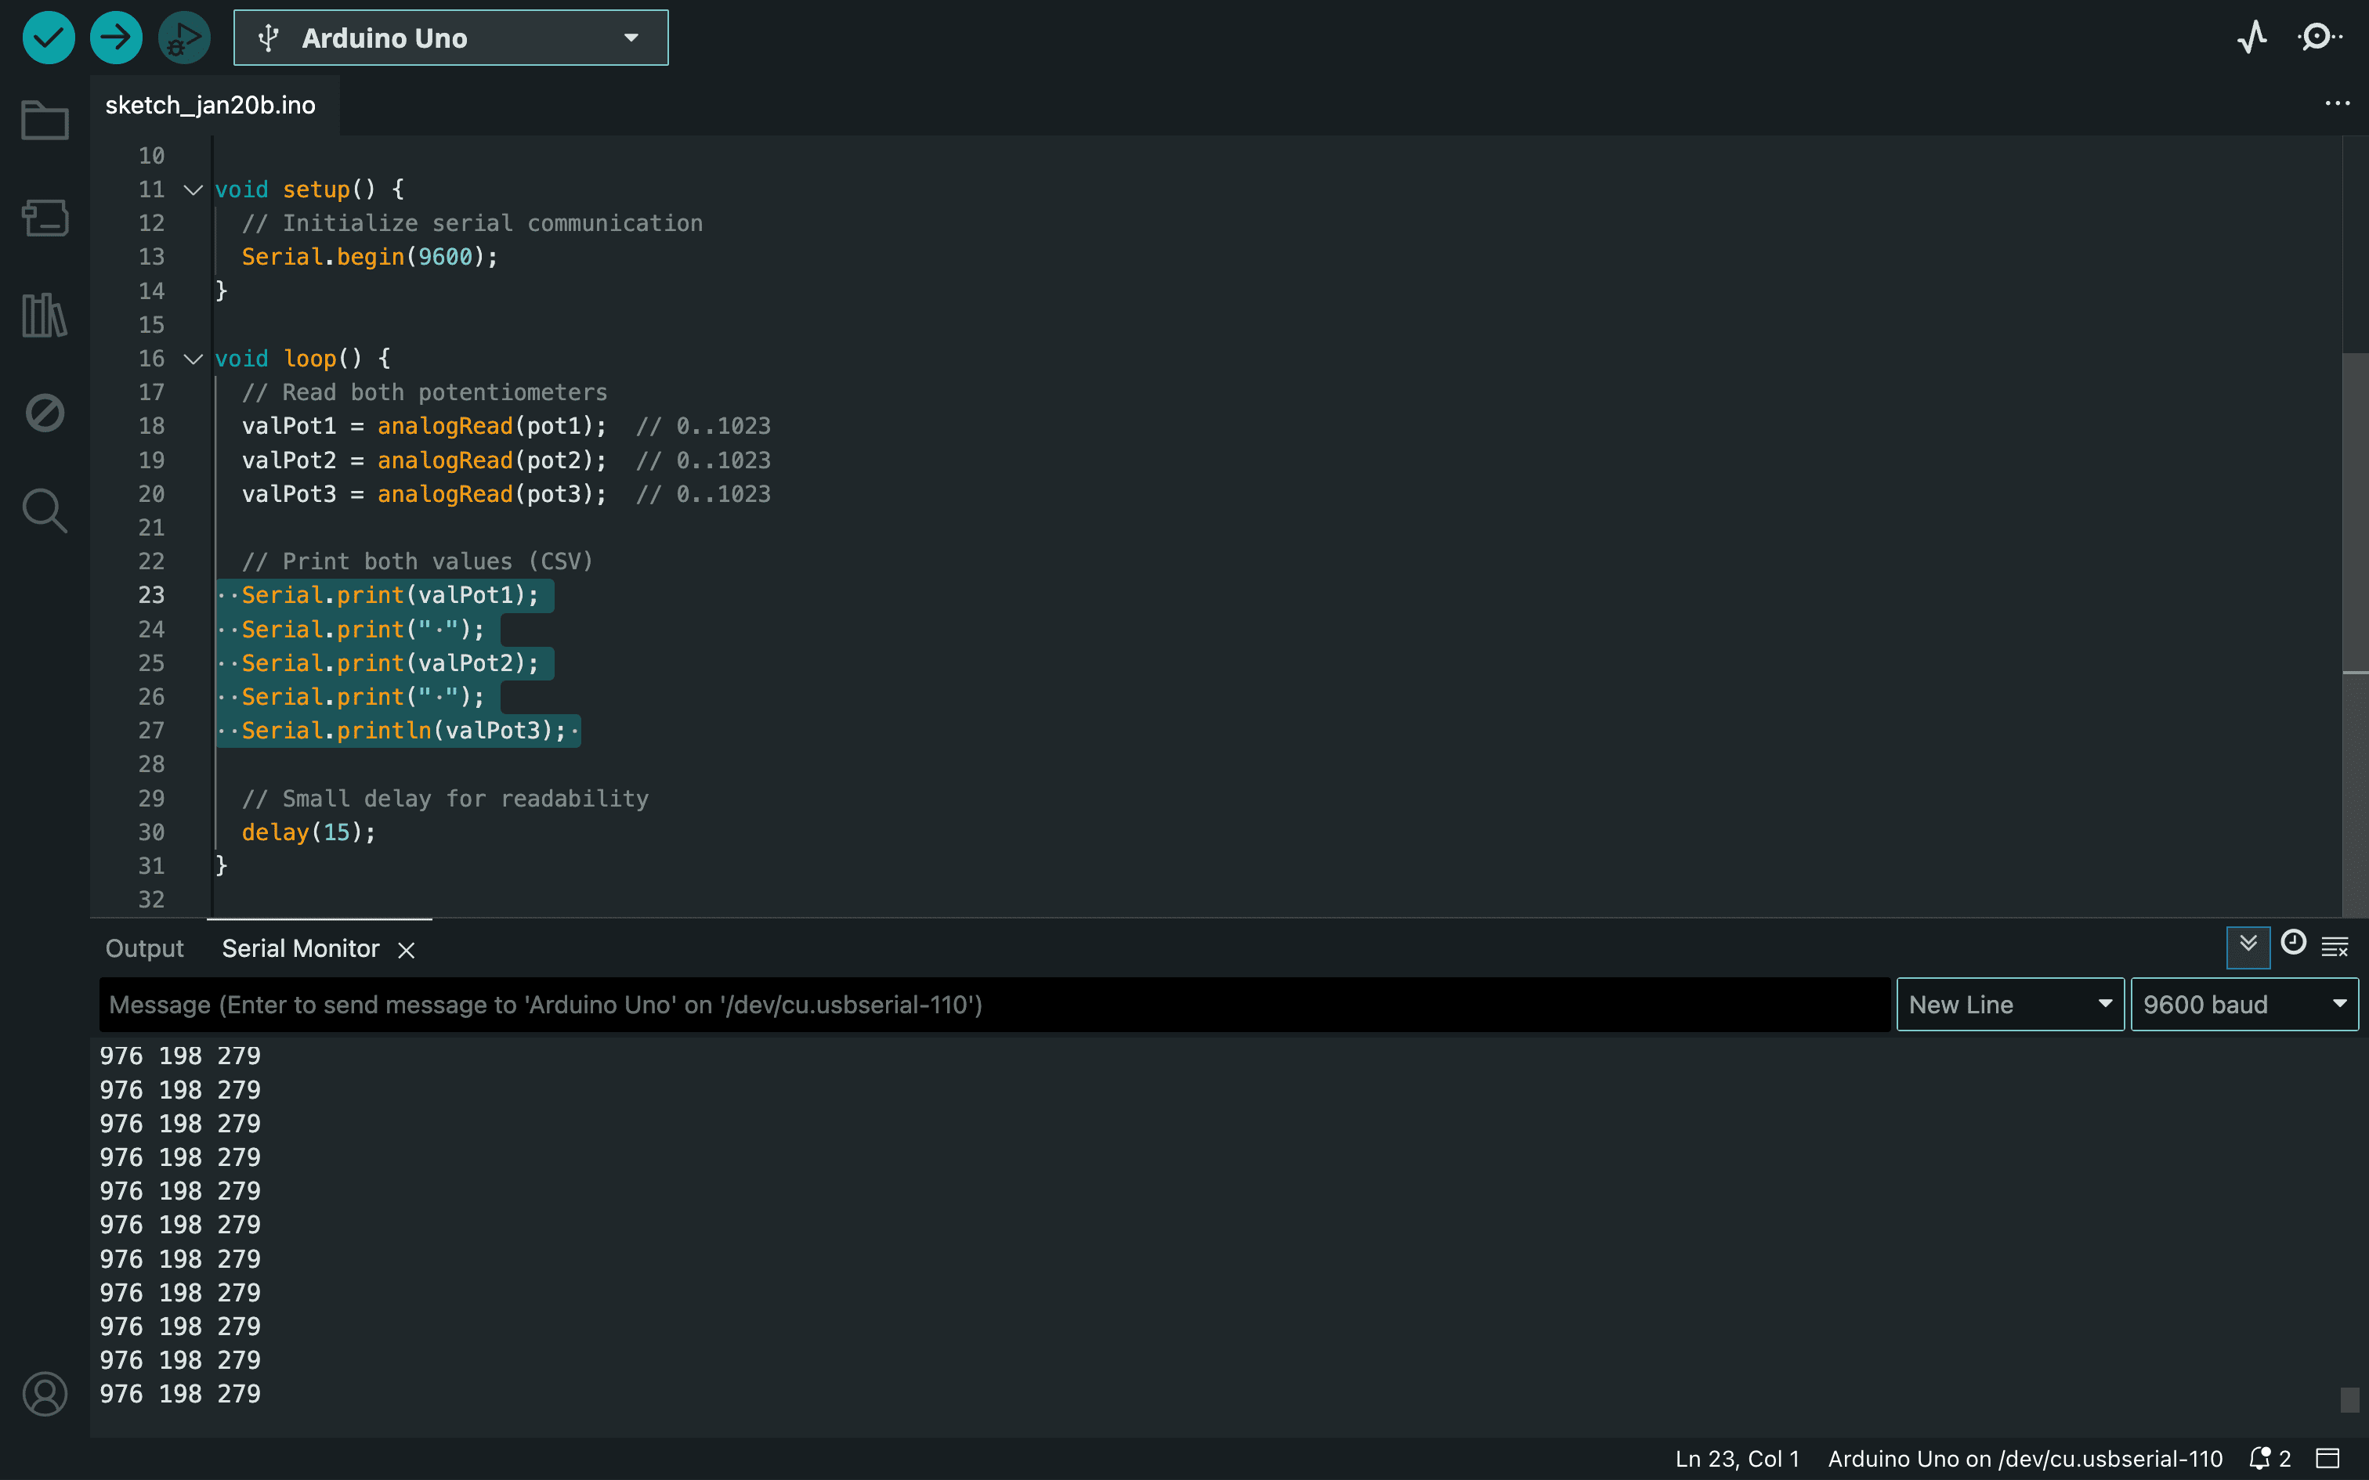Toggle bottom panel icon in status bar
This screenshot has width=2369, height=1480.
(2328, 1458)
